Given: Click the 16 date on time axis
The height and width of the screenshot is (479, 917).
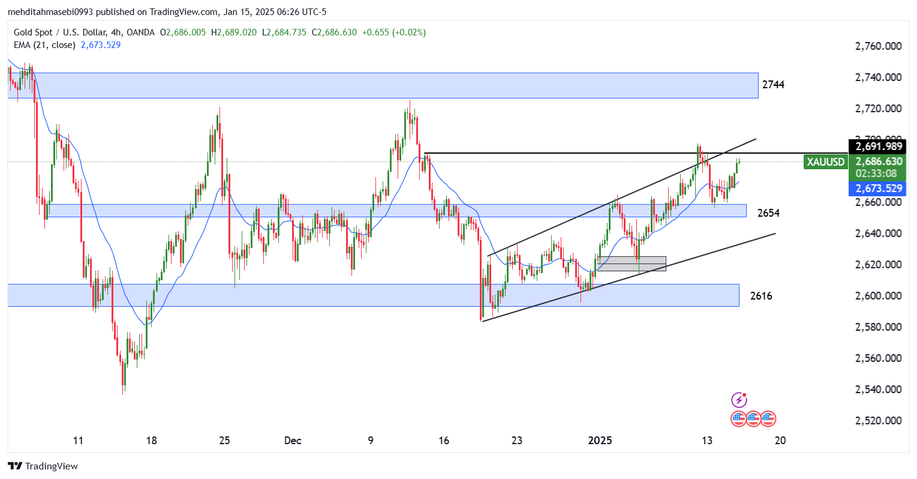Looking at the screenshot, I should 444,441.
